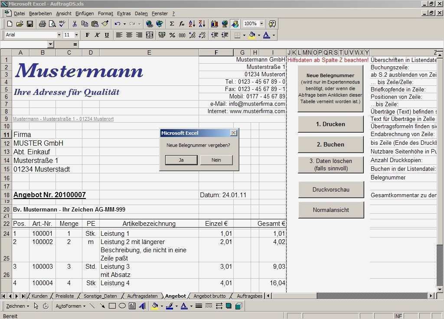Image resolution: width=444 pixels, height=319 pixels.
Task: Select the WordArt icon on the drawing toolbar
Action: pyautogui.click(x=141, y=306)
